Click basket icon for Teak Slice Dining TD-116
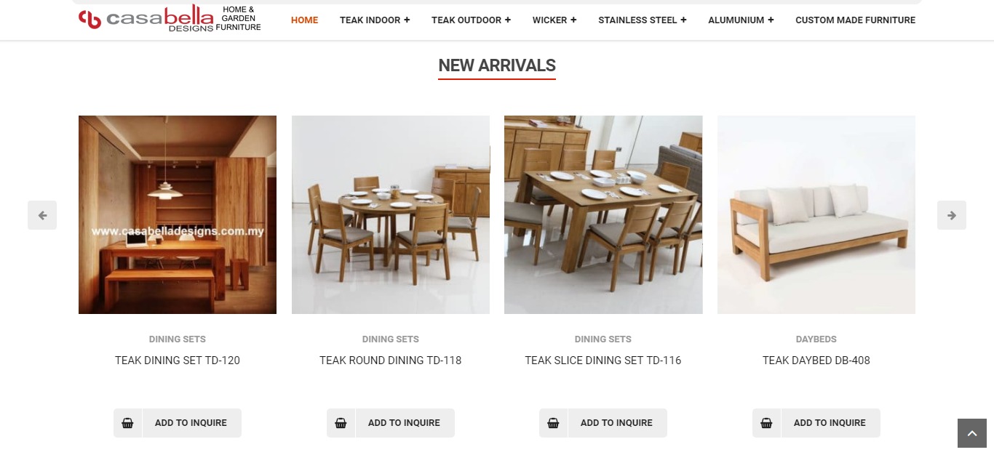 [x=554, y=423]
